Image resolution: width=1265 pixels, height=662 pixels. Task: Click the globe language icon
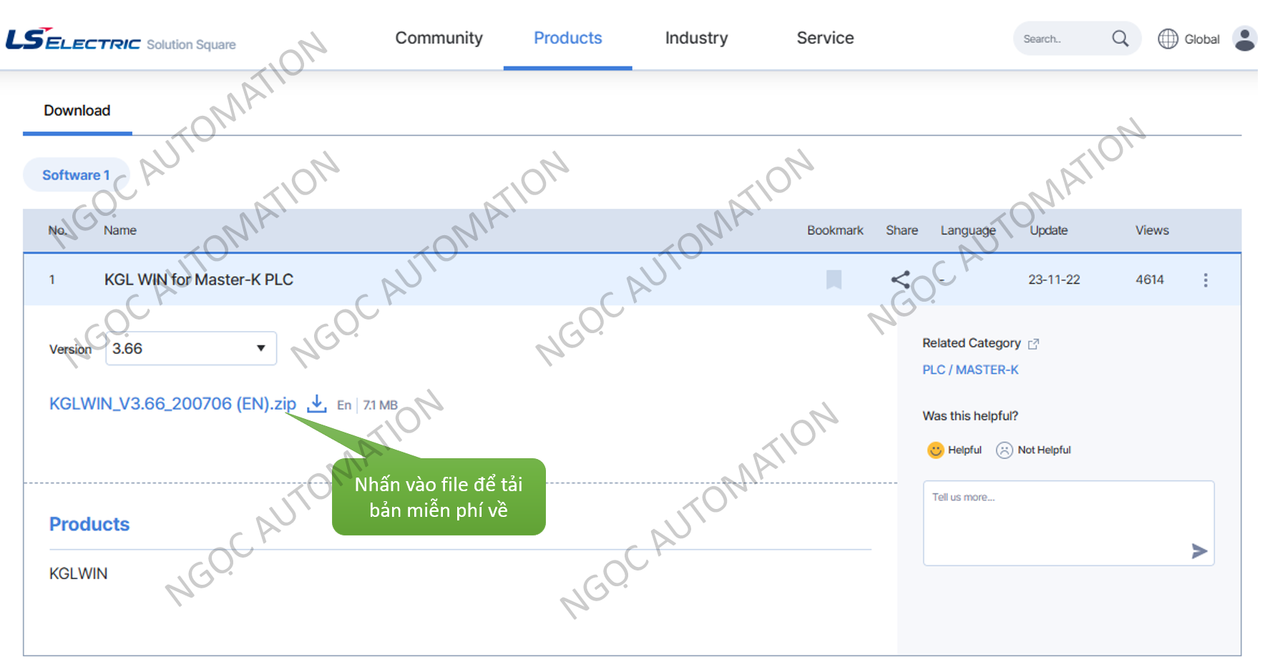pyautogui.click(x=1168, y=39)
